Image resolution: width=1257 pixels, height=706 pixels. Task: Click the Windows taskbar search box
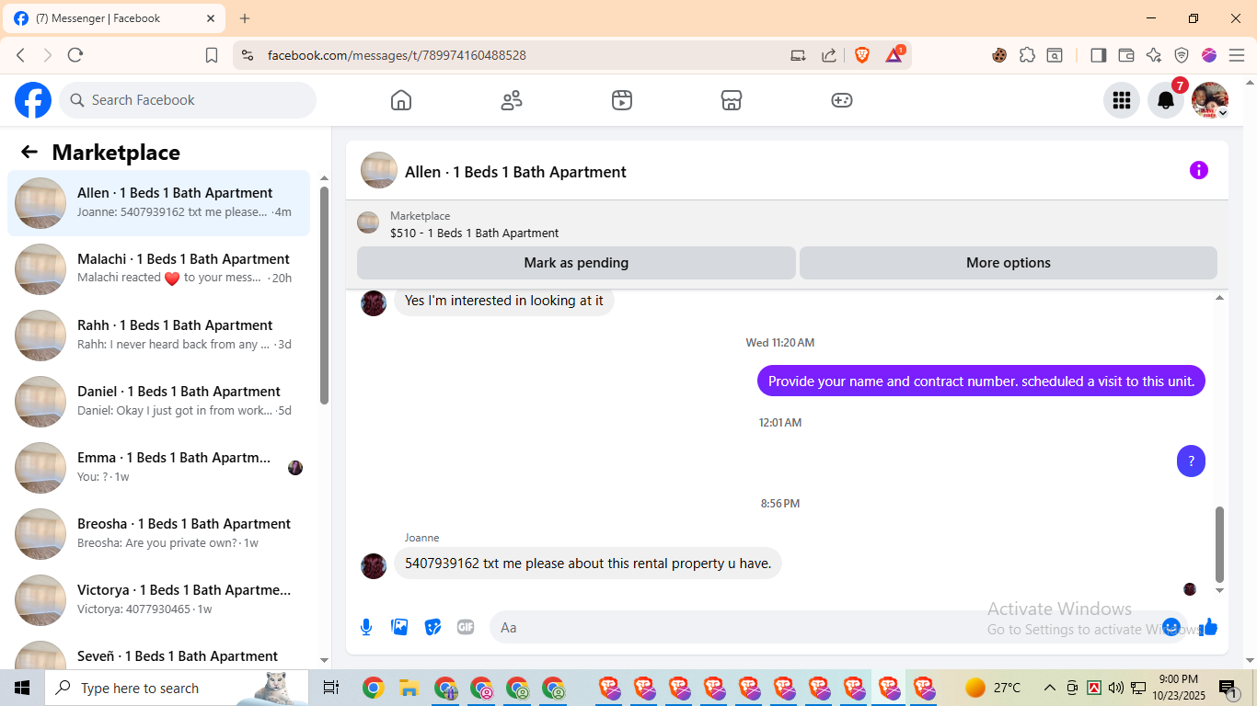177,688
